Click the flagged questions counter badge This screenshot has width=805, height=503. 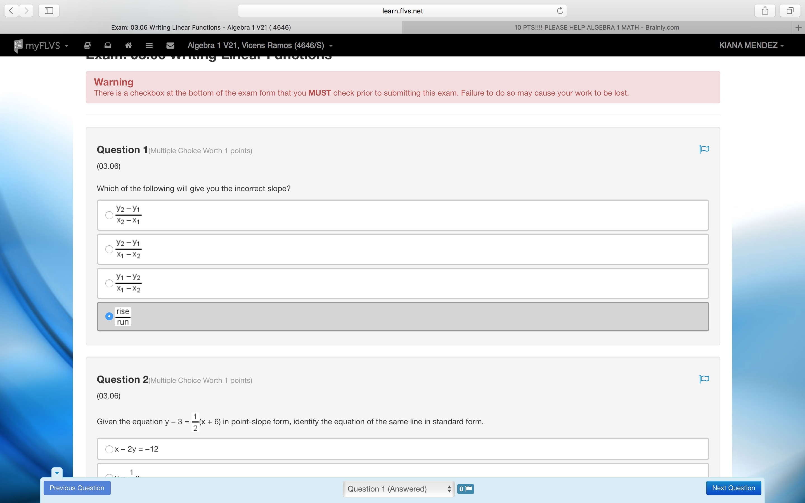coord(465,489)
